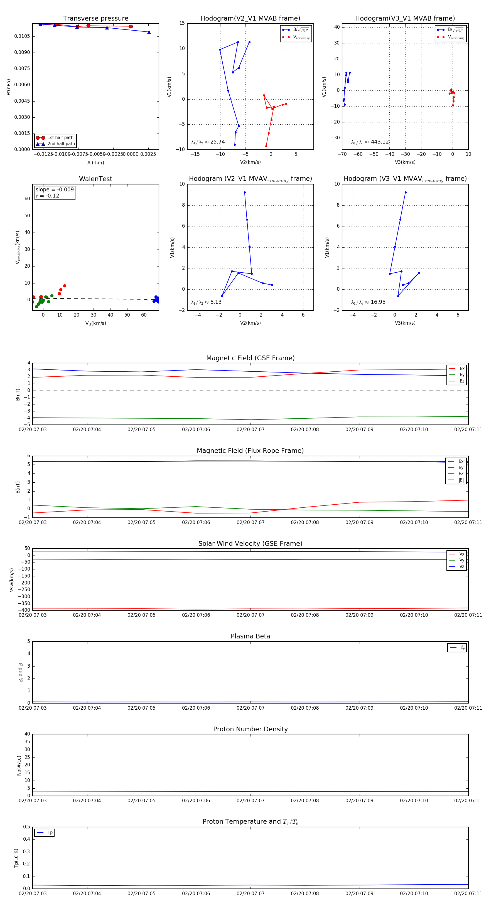The height and width of the screenshot is (918, 501).
Task: Click the "By" legend entry in GSE magnetic field
Action: pos(457,375)
